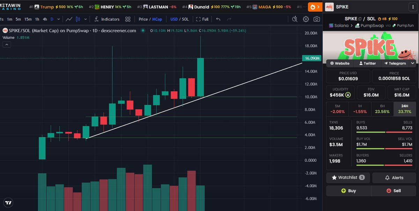The image size is (419, 211).
Task: Open the line chart type selector
Action: click(x=69, y=19)
